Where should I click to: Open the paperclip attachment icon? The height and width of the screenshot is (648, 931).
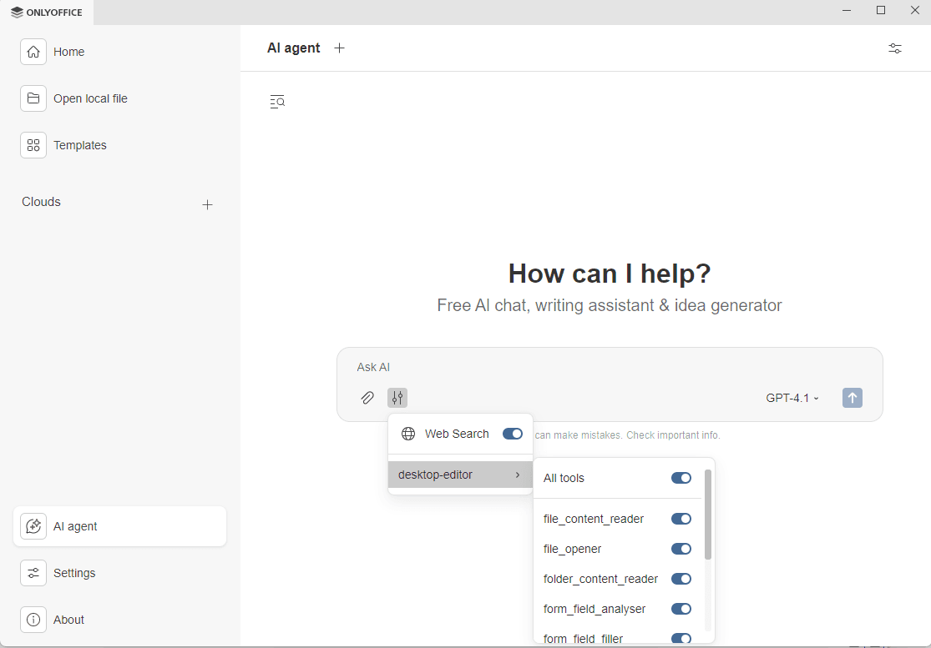[x=367, y=398]
